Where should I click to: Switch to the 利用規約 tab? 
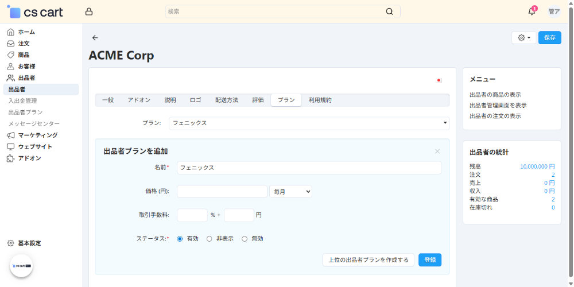pyautogui.click(x=320, y=100)
